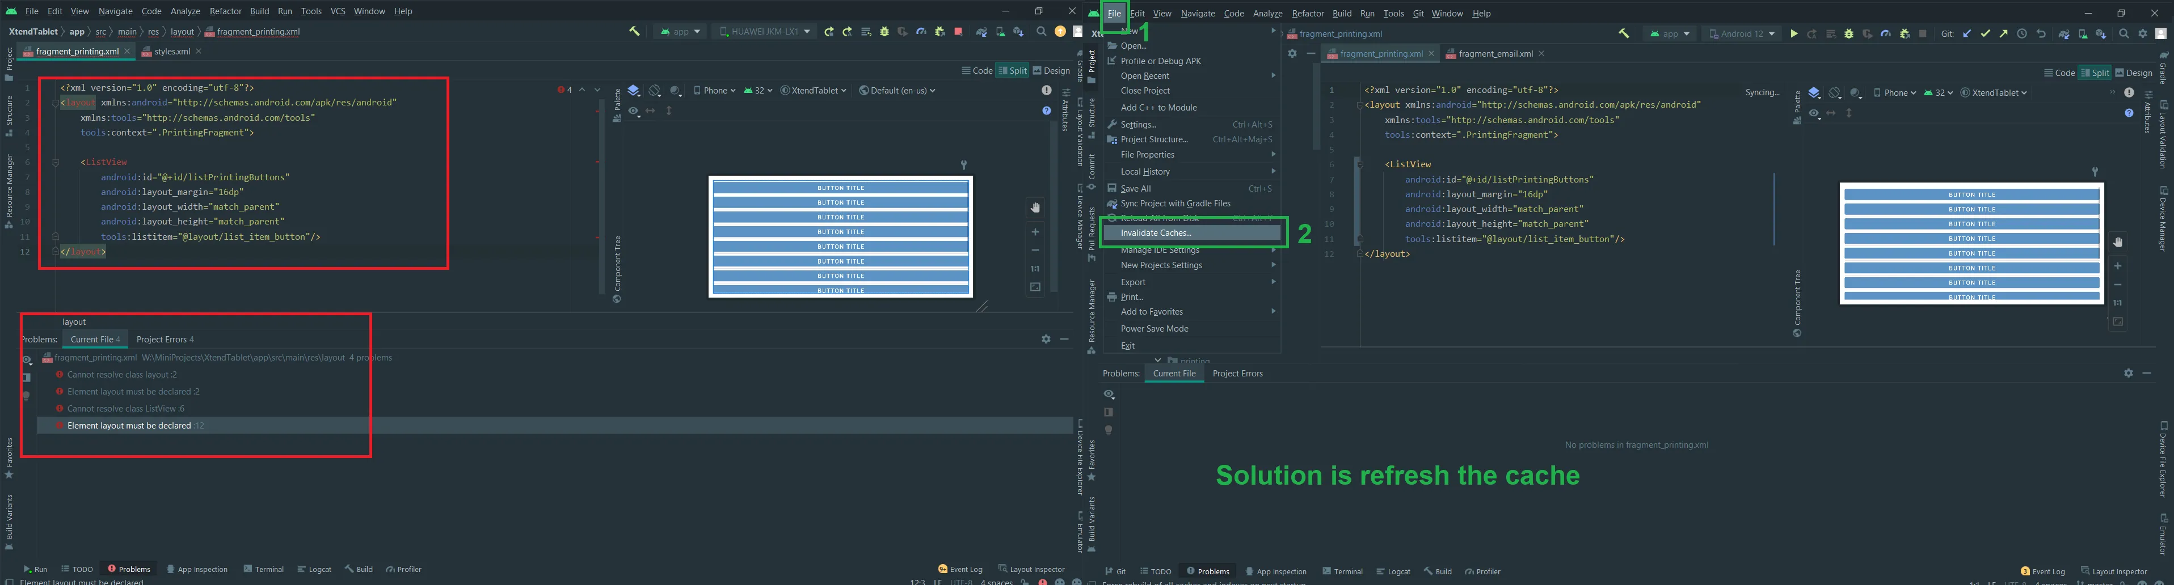
Task: Push changes with Git push arrow icon
Action: pos(2004,35)
